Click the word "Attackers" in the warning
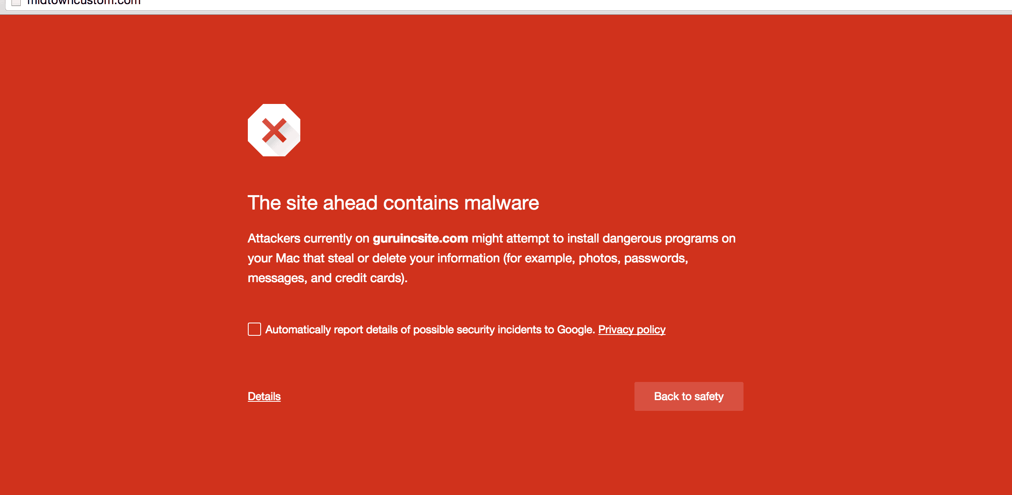 point(274,238)
